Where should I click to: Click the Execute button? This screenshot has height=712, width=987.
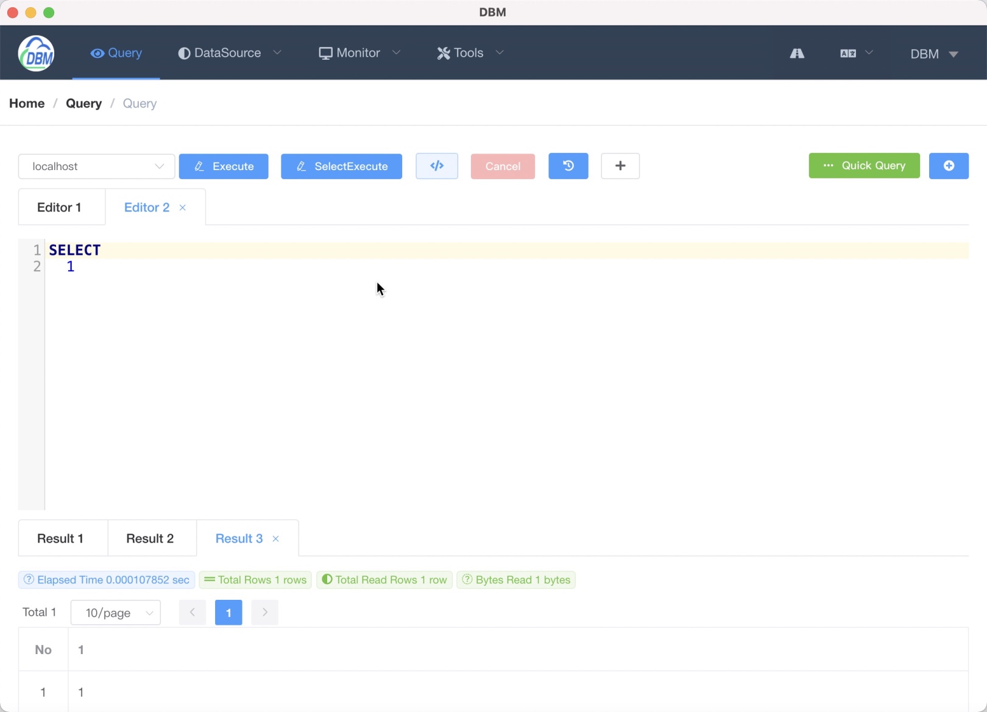[224, 166]
